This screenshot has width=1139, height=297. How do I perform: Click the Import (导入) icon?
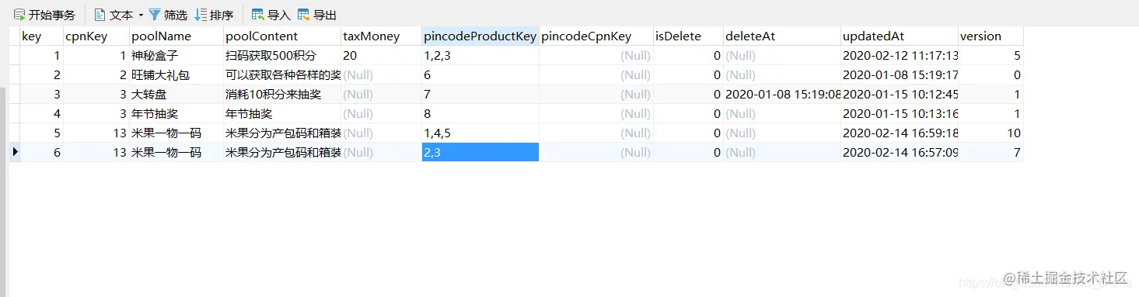[x=258, y=15]
